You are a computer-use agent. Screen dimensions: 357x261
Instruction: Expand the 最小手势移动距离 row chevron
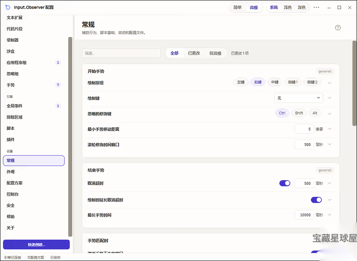[330, 129]
